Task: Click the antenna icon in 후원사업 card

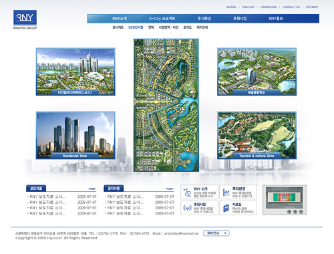Action: (187, 208)
